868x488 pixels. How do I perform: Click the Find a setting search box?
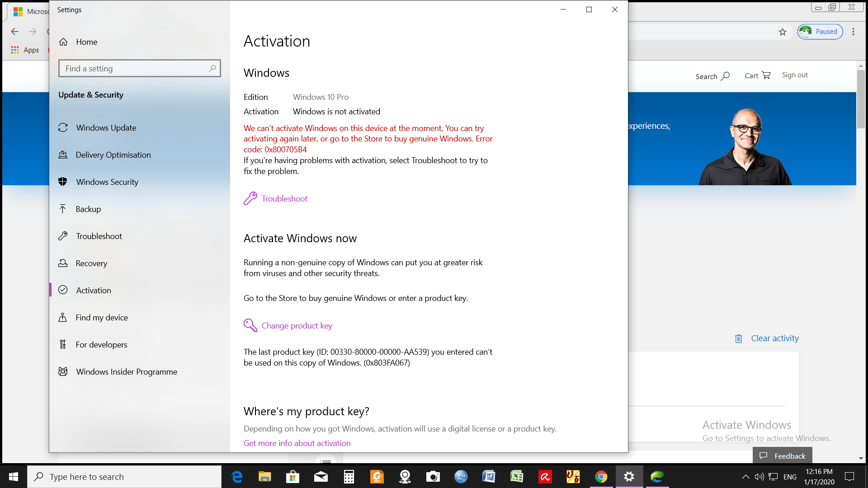pyautogui.click(x=140, y=68)
